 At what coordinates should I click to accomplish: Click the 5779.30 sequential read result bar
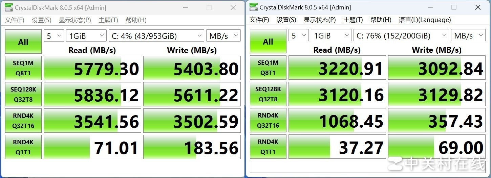tap(92, 68)
